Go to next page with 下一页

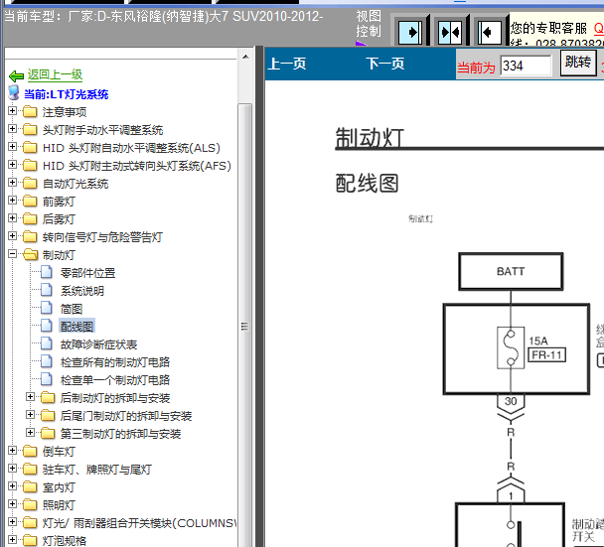click(x=385, y=64)
